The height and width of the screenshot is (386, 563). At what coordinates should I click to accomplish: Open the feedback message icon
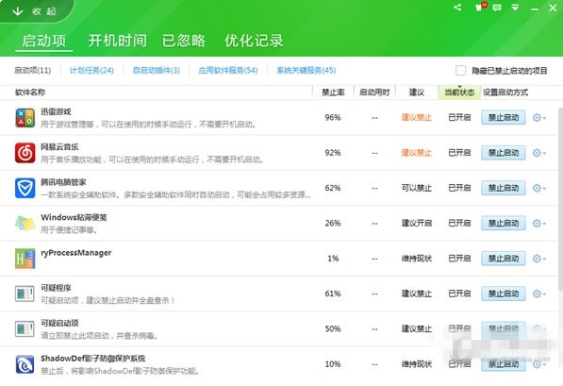497,8
